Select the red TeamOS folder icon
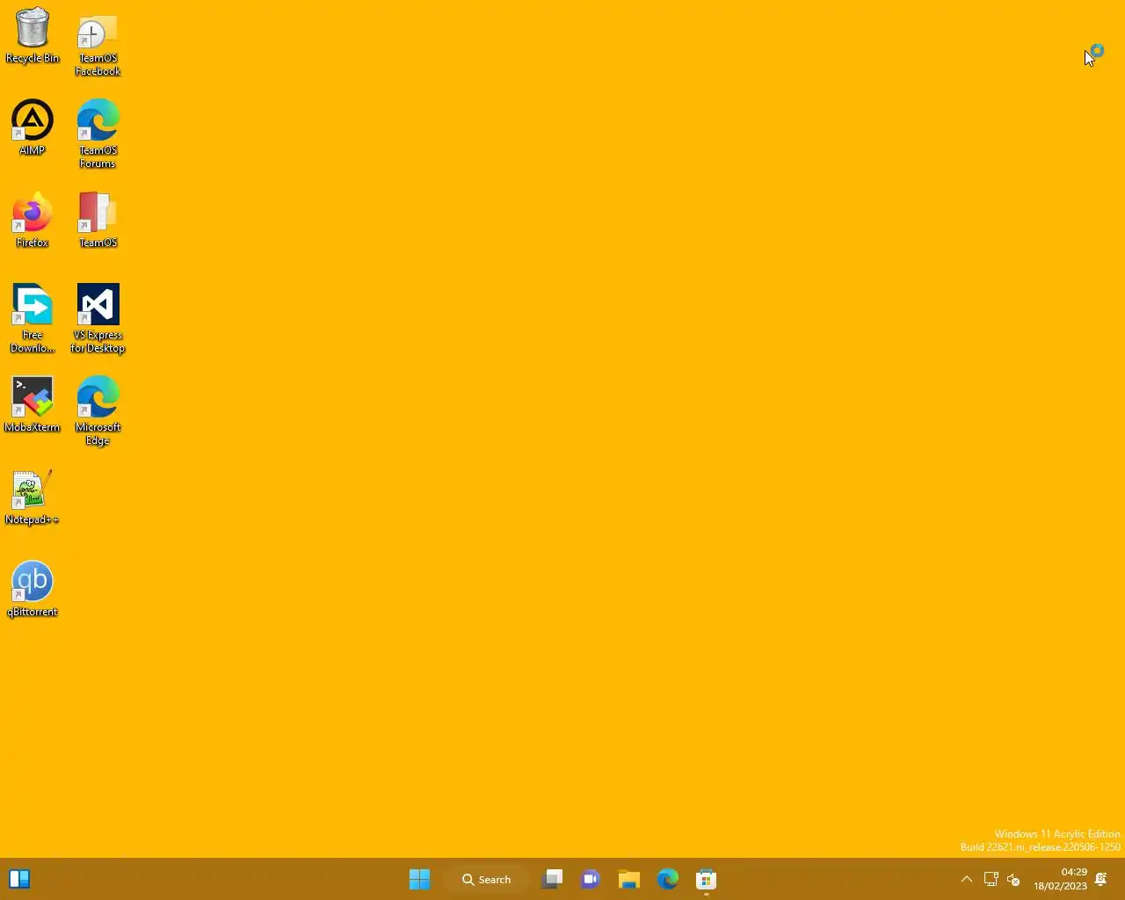This screenshot has height=900, width=1125. point(98,220)
